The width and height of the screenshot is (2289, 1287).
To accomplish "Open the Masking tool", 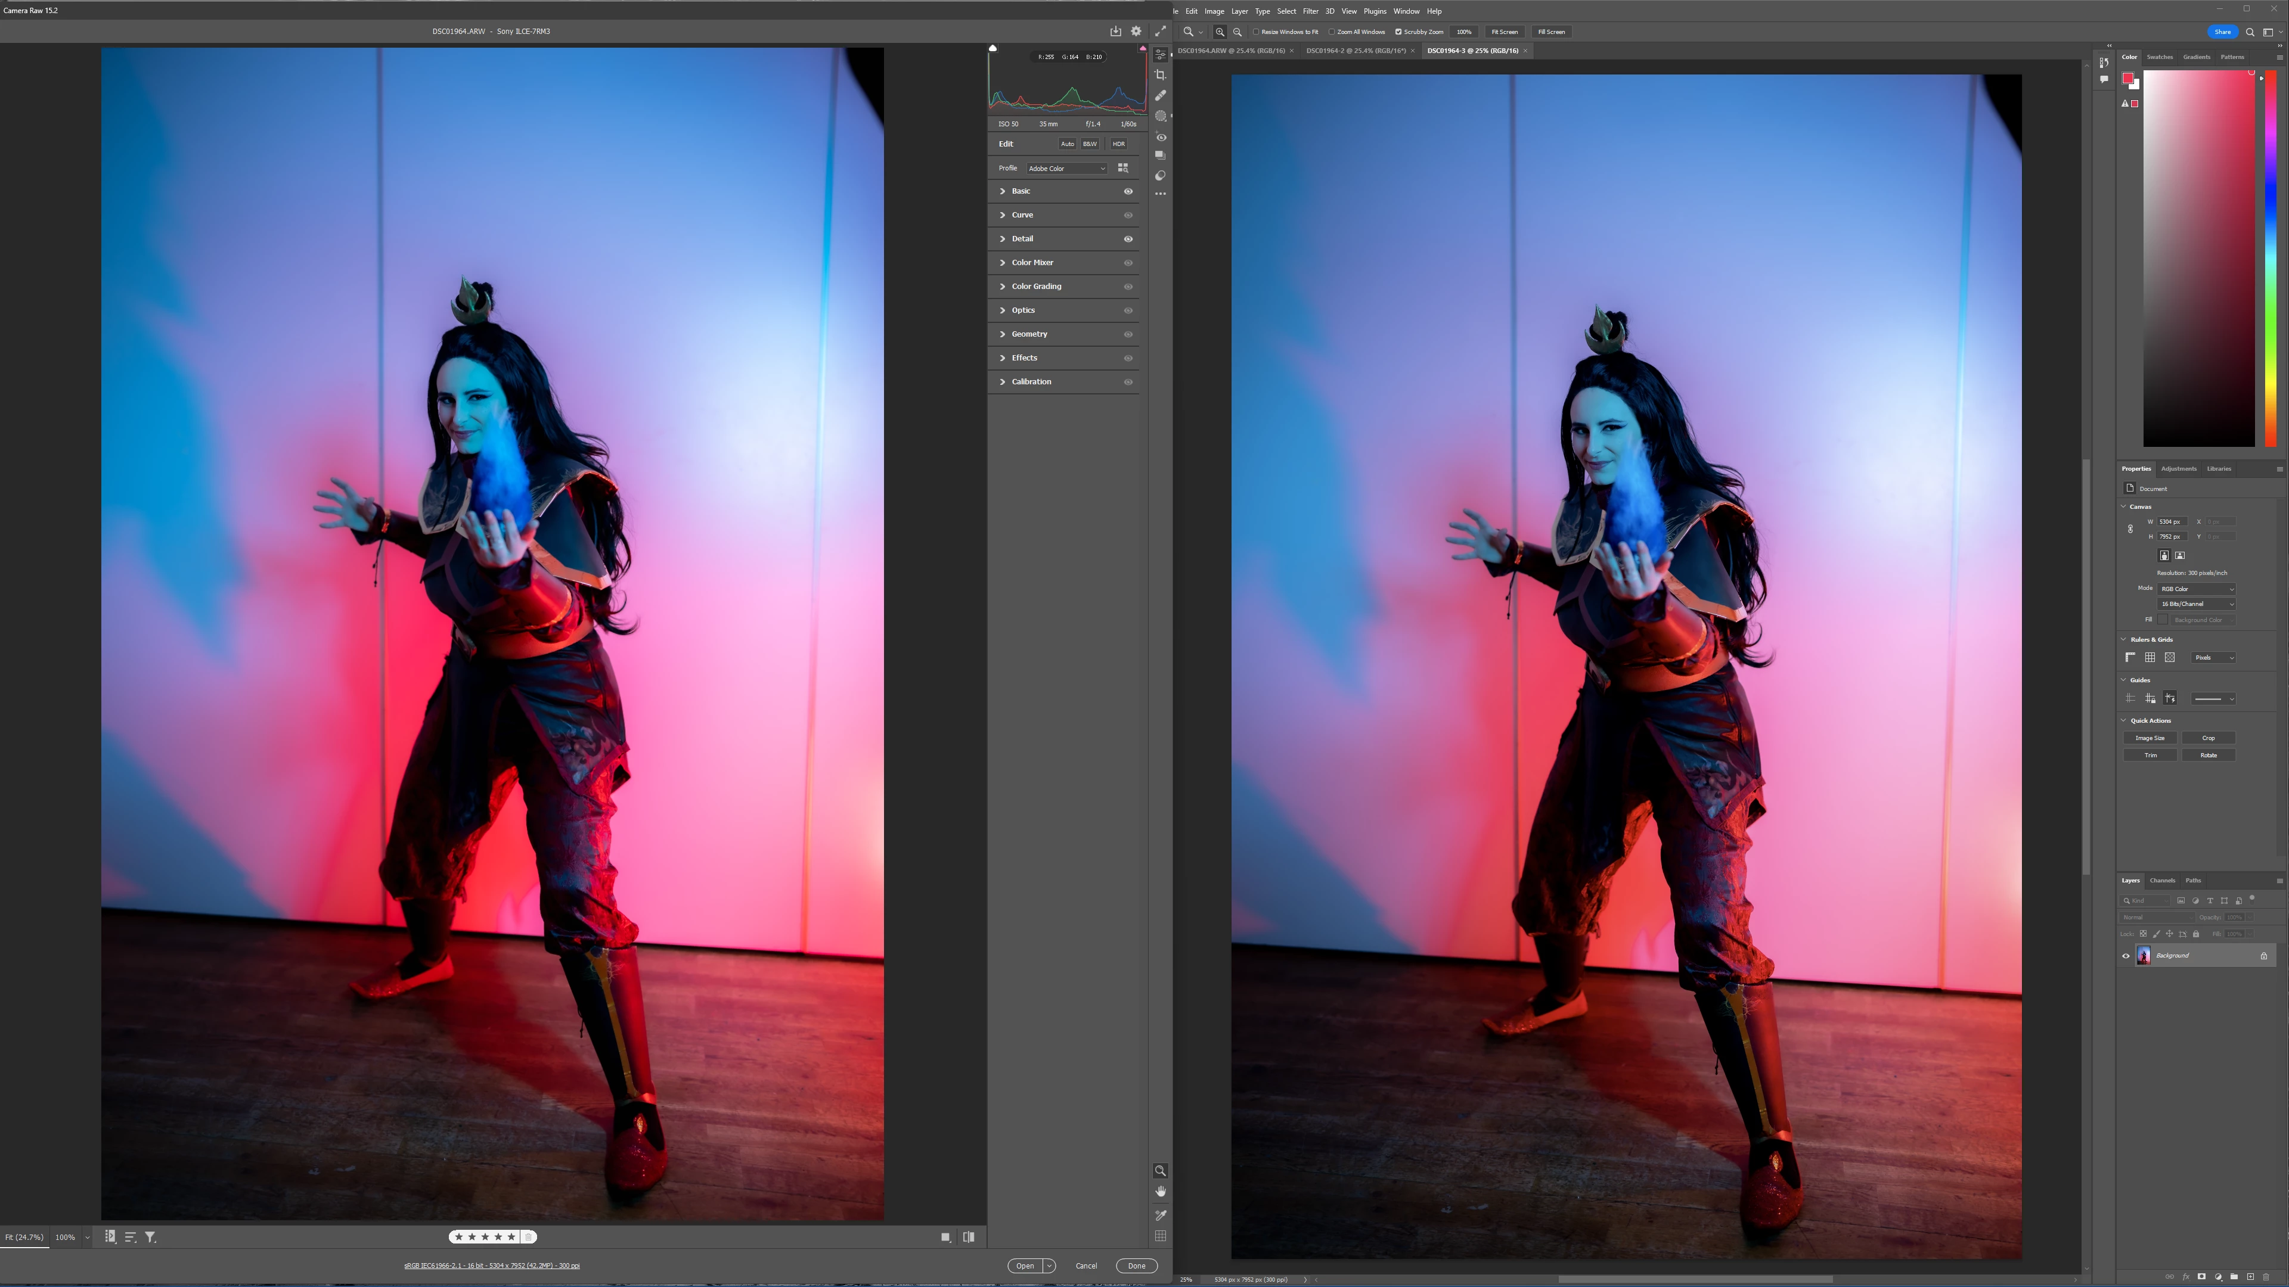I will pyautogui.click(x=1161, y=116).
